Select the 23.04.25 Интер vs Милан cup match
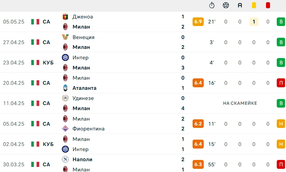Screen dimensions: 286x172 pos(143,63)
